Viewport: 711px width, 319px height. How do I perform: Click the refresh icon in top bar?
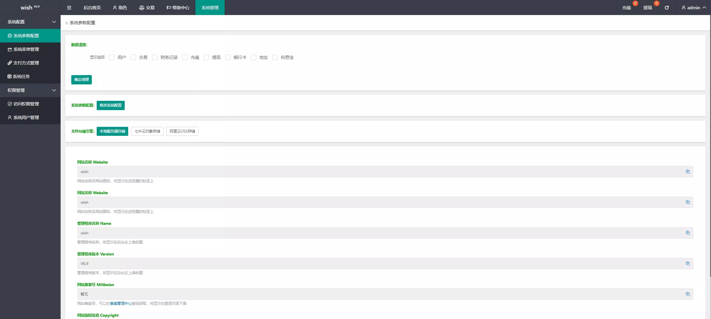click(x=667, y=8)
